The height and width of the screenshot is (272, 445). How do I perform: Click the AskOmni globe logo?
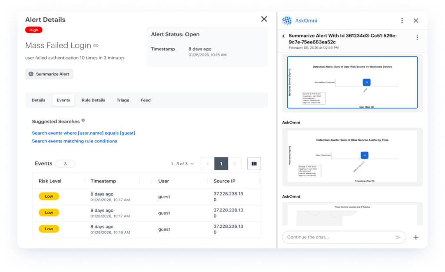click(x=287, y=20)
